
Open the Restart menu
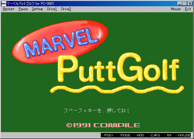(x=9, y=9)
